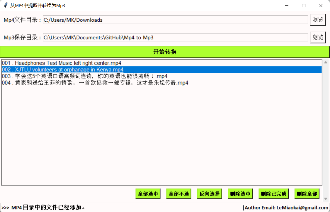
Task: Click 反向选择 to invert selection
Action: [209, 193]
